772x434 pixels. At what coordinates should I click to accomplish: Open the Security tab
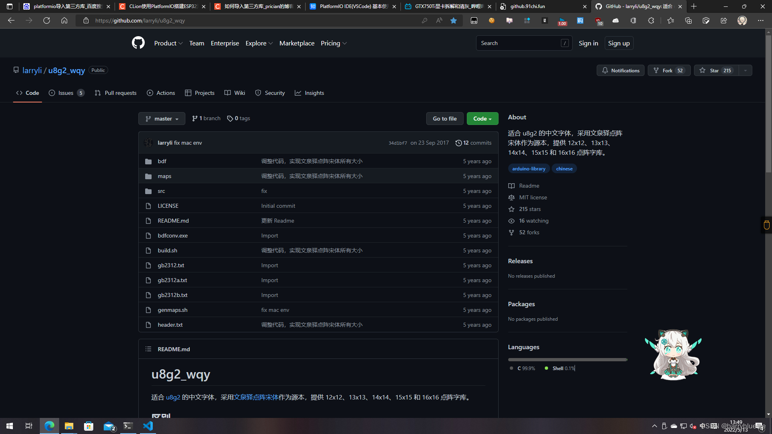point(270,93)
